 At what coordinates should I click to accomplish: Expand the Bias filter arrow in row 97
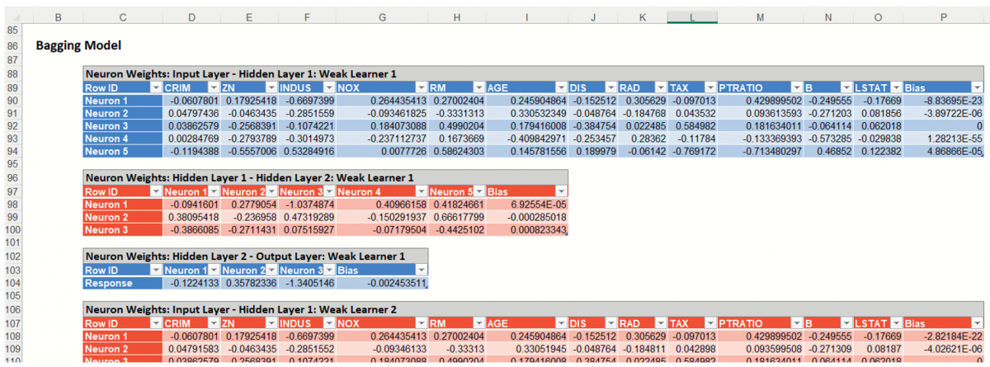(x=560, y=191)
